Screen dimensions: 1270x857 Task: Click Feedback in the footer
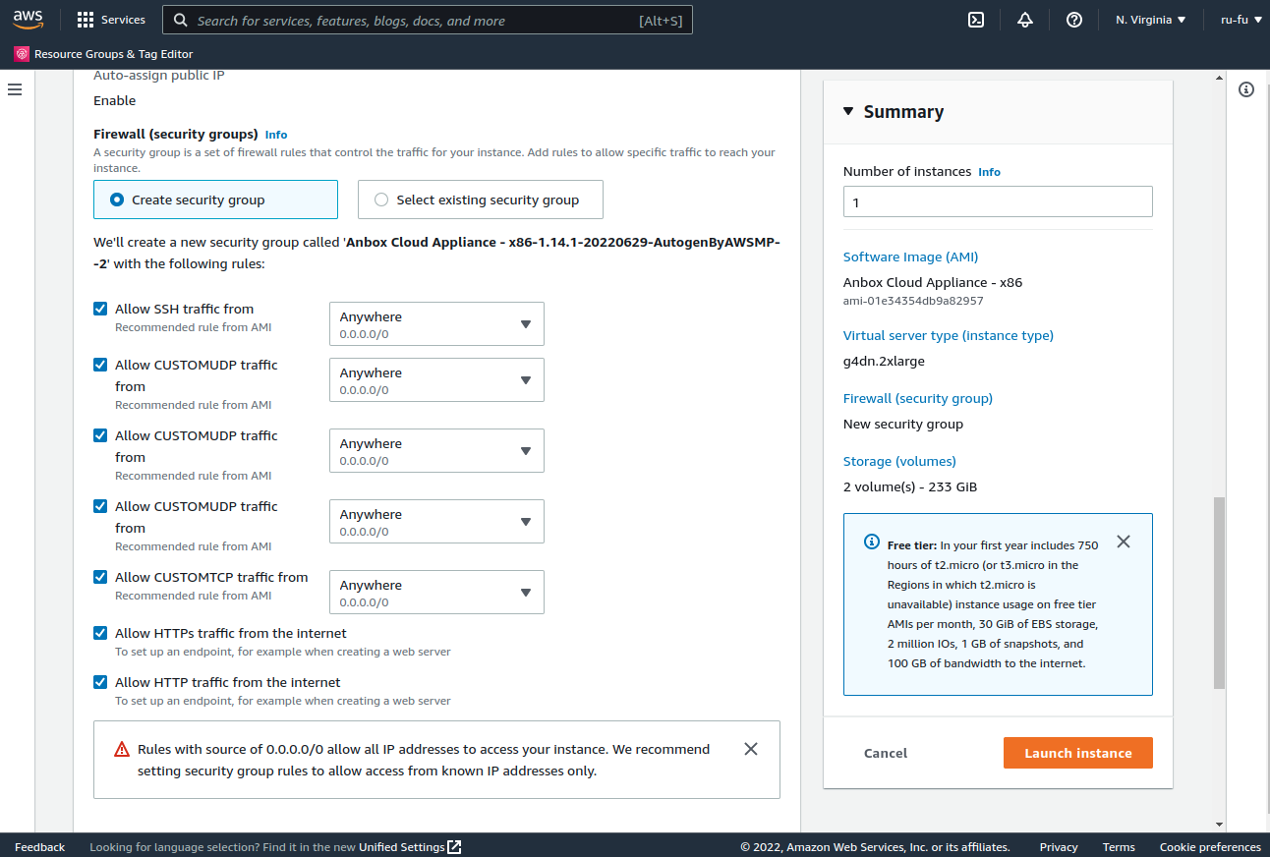[39, 847]
